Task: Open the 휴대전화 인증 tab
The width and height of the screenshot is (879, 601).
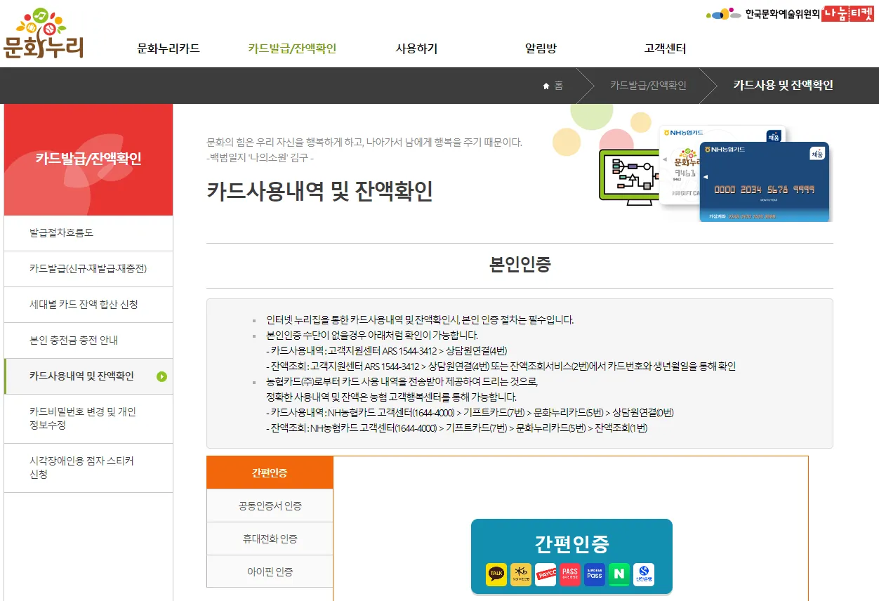Action: [x=270, y=538]
